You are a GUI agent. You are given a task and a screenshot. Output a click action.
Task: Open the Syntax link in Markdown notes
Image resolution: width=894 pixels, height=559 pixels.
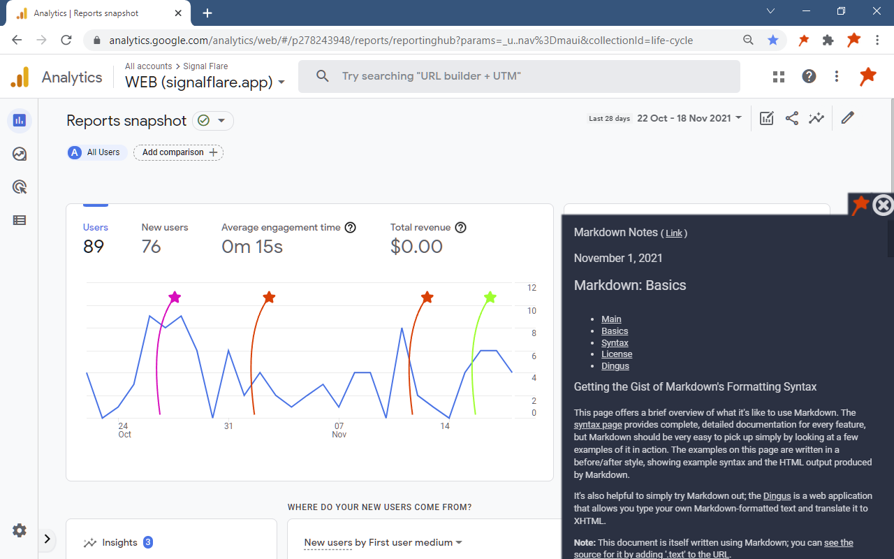point(615,343)
